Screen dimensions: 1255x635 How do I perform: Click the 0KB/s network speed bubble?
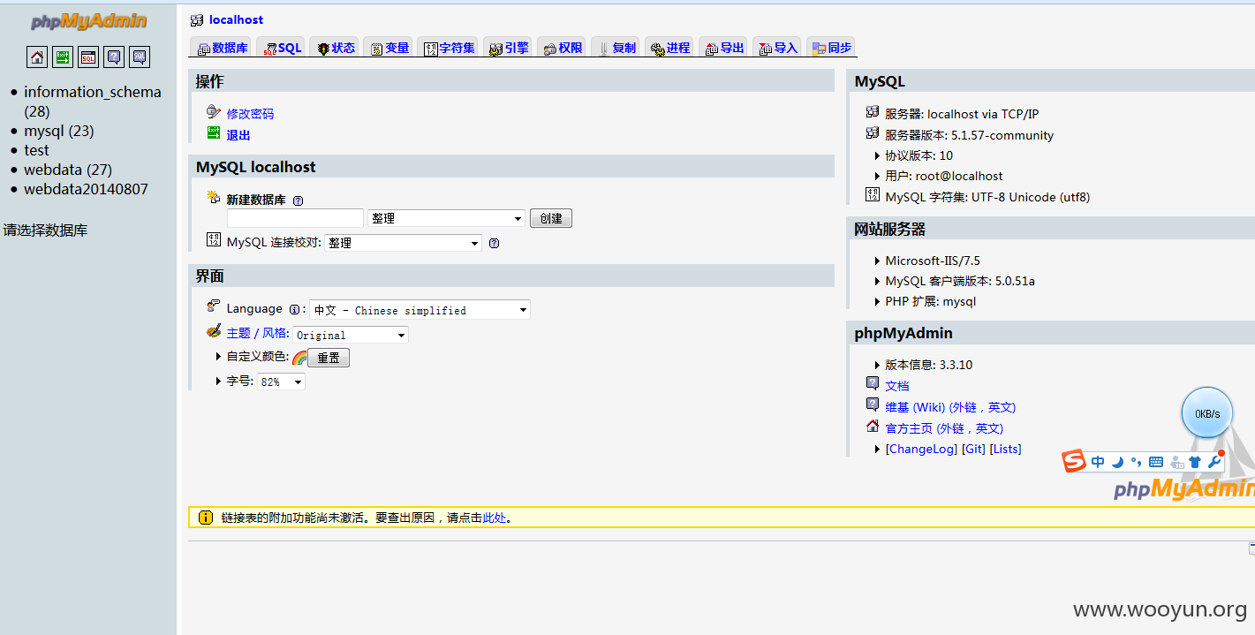pyautogui.click(x=1206, y=412)
